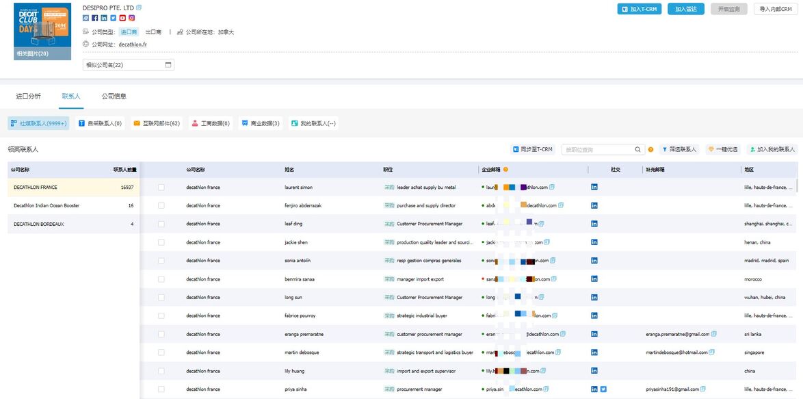Select 工商数据(0) sub-tab

pyautogui.click(x=211, y=123)
